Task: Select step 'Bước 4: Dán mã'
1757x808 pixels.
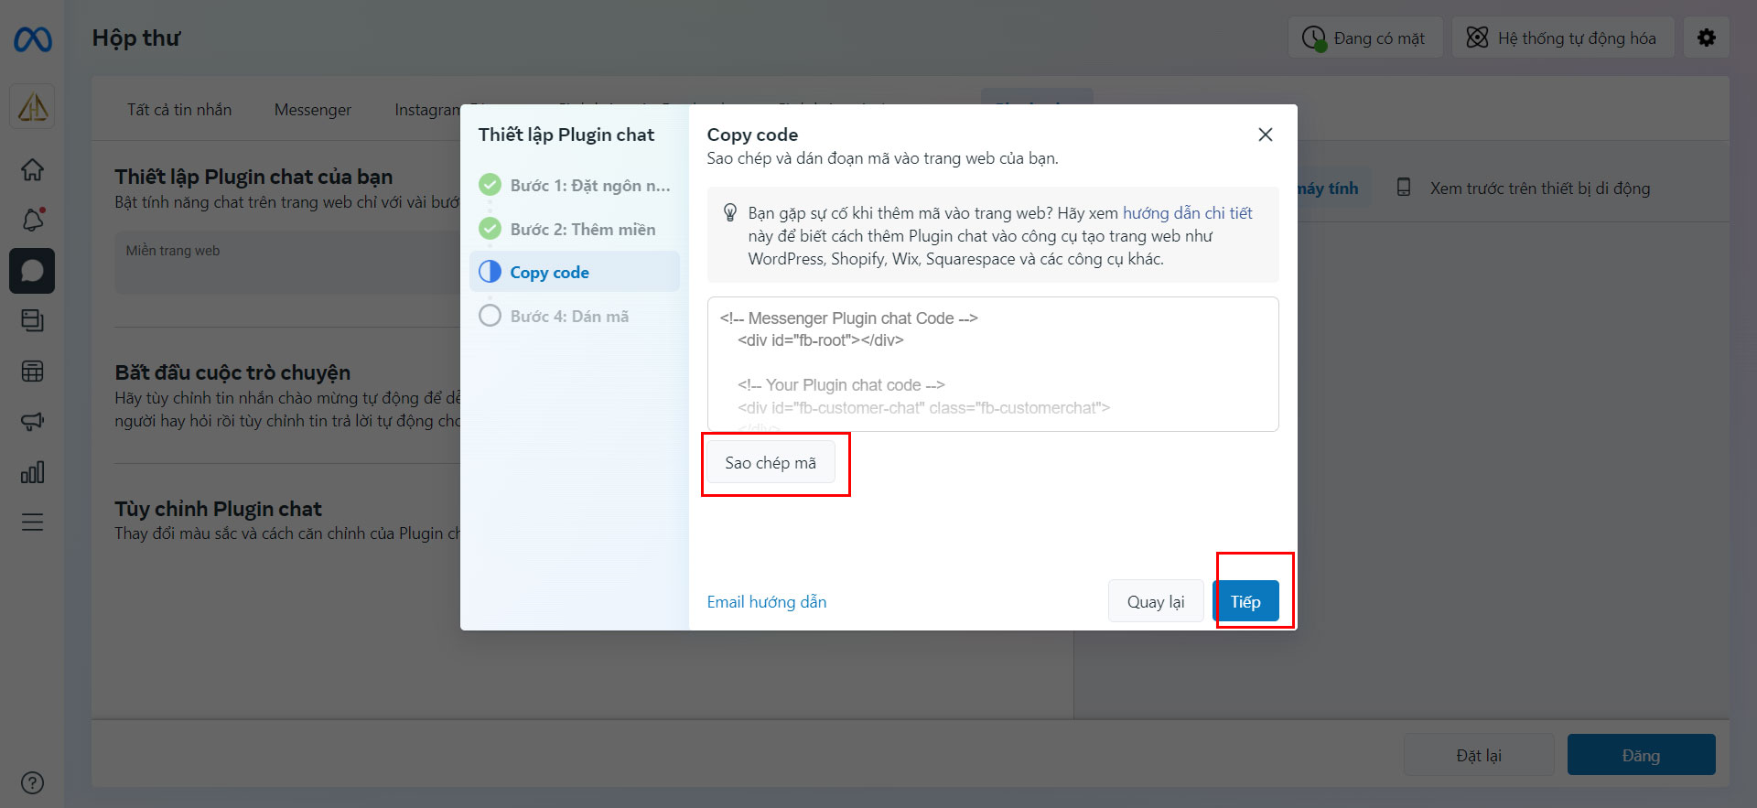Action: point(568,317)
